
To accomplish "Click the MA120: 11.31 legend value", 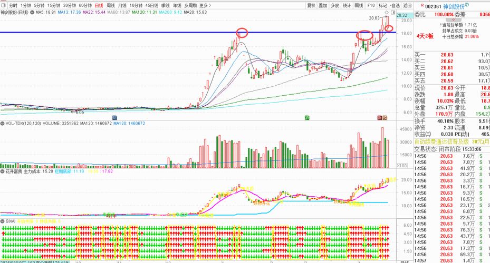I will click(x=145, y=13).
